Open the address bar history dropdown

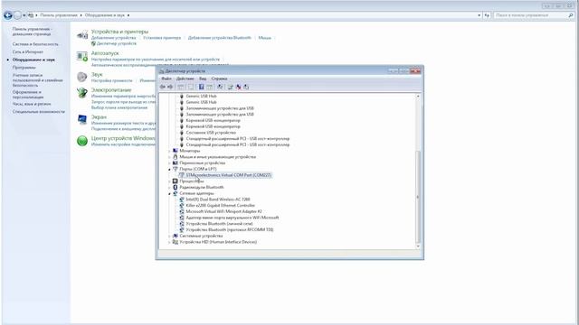(x=479, y=15)
